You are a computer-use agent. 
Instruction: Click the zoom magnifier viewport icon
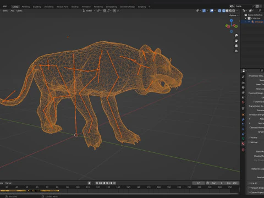236,35
